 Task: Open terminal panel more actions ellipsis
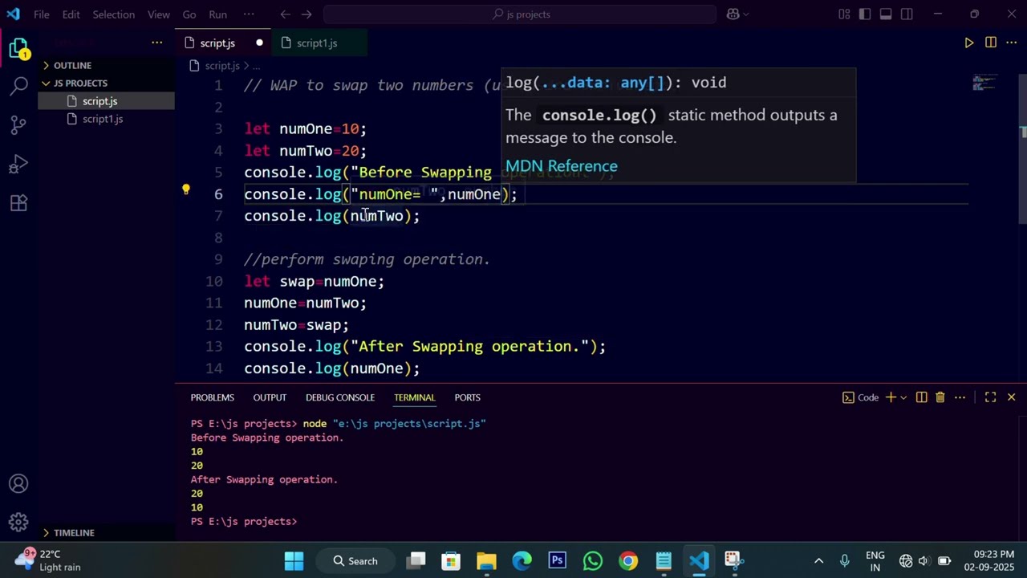(960, 397)
